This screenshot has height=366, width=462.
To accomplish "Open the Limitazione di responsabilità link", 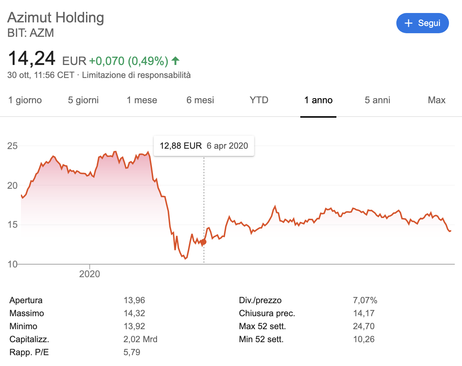I will pyautogui.click(x=136, y=75).
